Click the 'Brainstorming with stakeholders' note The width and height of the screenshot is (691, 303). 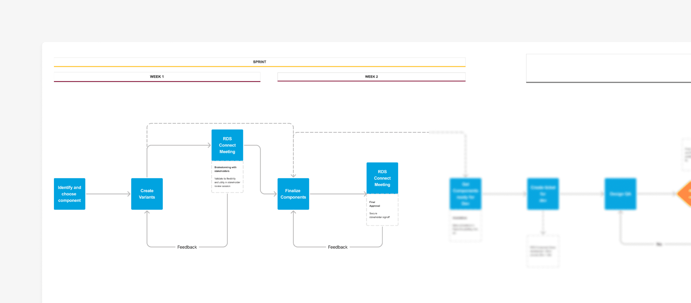click(x=225, y=169)
